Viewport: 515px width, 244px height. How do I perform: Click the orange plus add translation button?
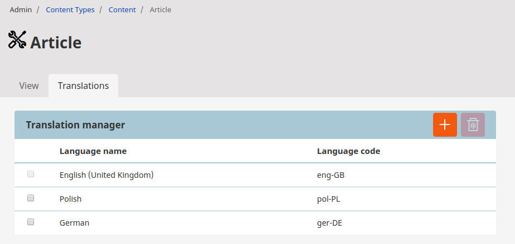pos(445,125)
